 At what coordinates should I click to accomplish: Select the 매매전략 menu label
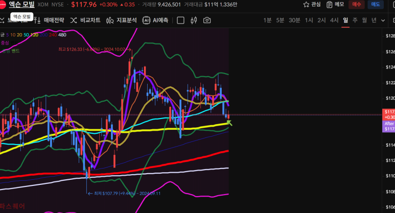[x=54, y=20]
